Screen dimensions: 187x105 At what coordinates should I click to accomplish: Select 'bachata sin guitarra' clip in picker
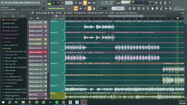38,52
